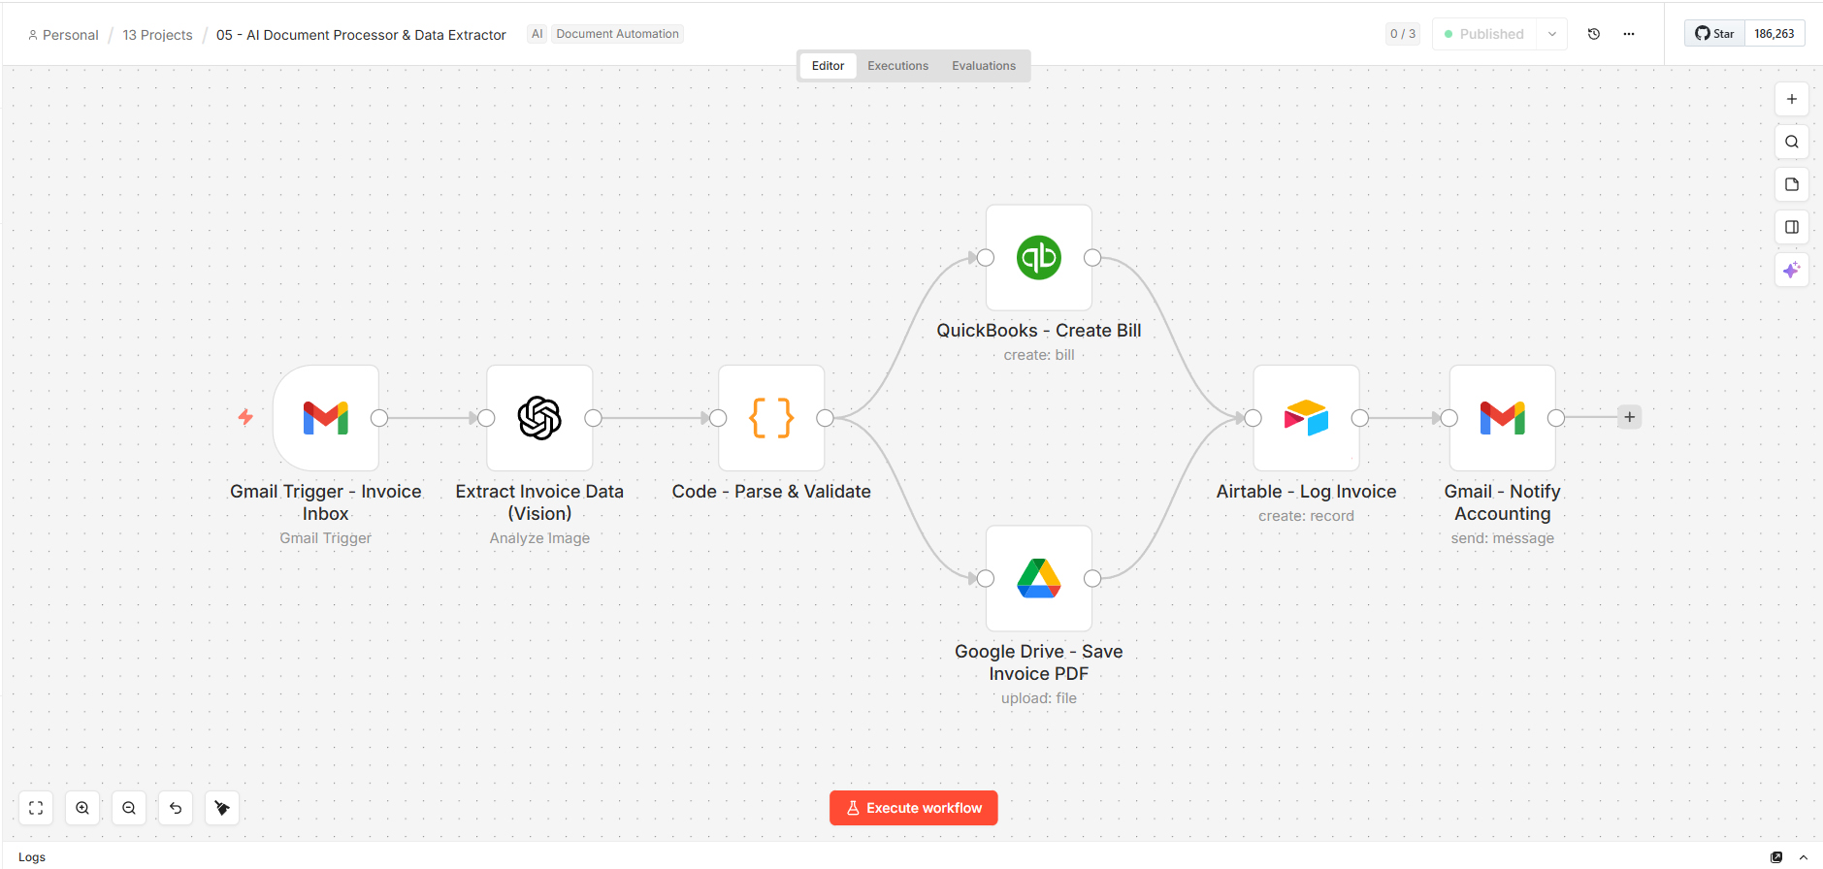
Task: Click the workflow name 05 - AI Document Processor
Action: 361,35
